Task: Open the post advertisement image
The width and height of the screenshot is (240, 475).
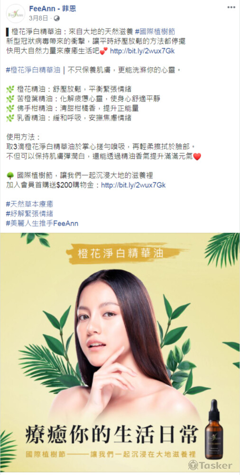Action: click(120, 352)
